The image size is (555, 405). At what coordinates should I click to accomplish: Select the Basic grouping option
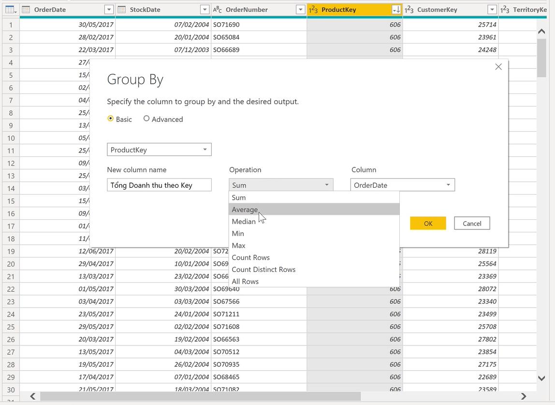[110, 118]
